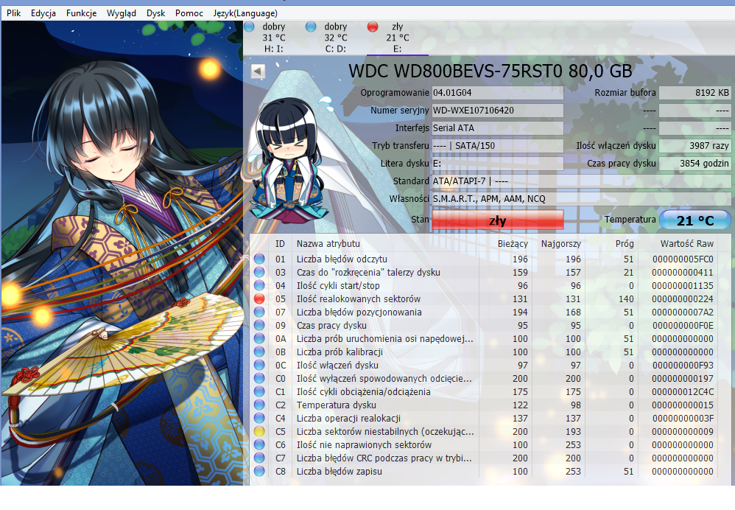Click red status orb for attribute 05
The height and width of the screenshot is (510, 735).
[259, 298]
